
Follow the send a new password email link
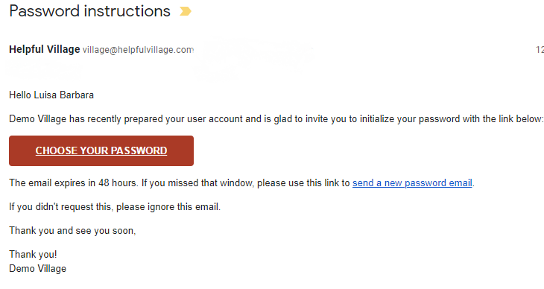pos(412,182)
